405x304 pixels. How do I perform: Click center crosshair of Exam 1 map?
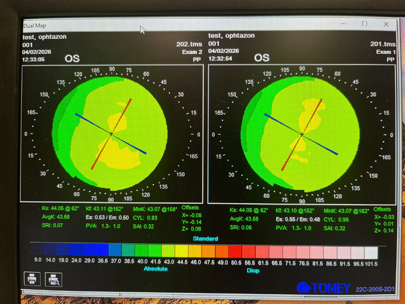tap(302, 135)
